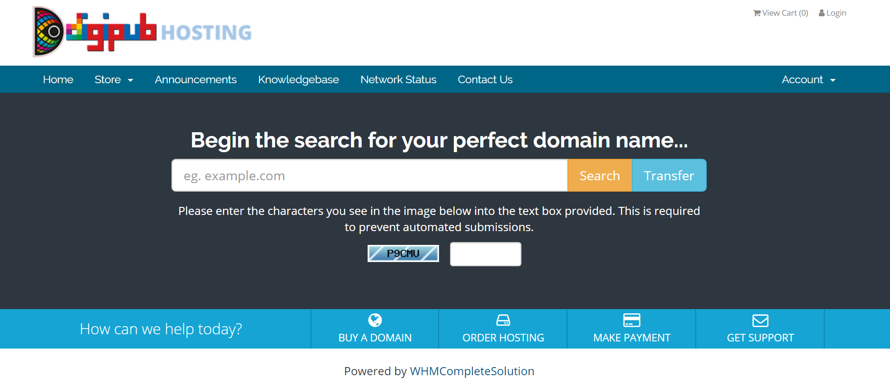Click the globe icon above Buy a Domain
Screen dimensions: 890x379
pos(375,320)
